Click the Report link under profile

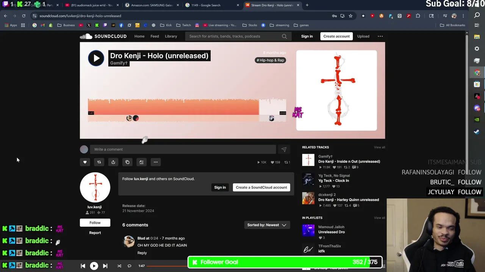[x=95, y=233]
